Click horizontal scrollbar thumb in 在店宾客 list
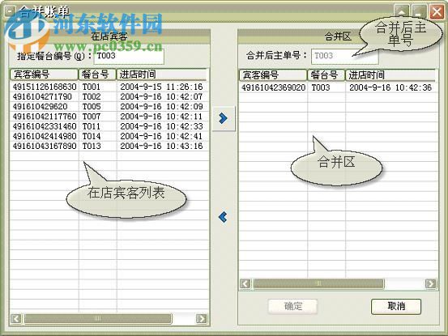 [x=98, y=318]
